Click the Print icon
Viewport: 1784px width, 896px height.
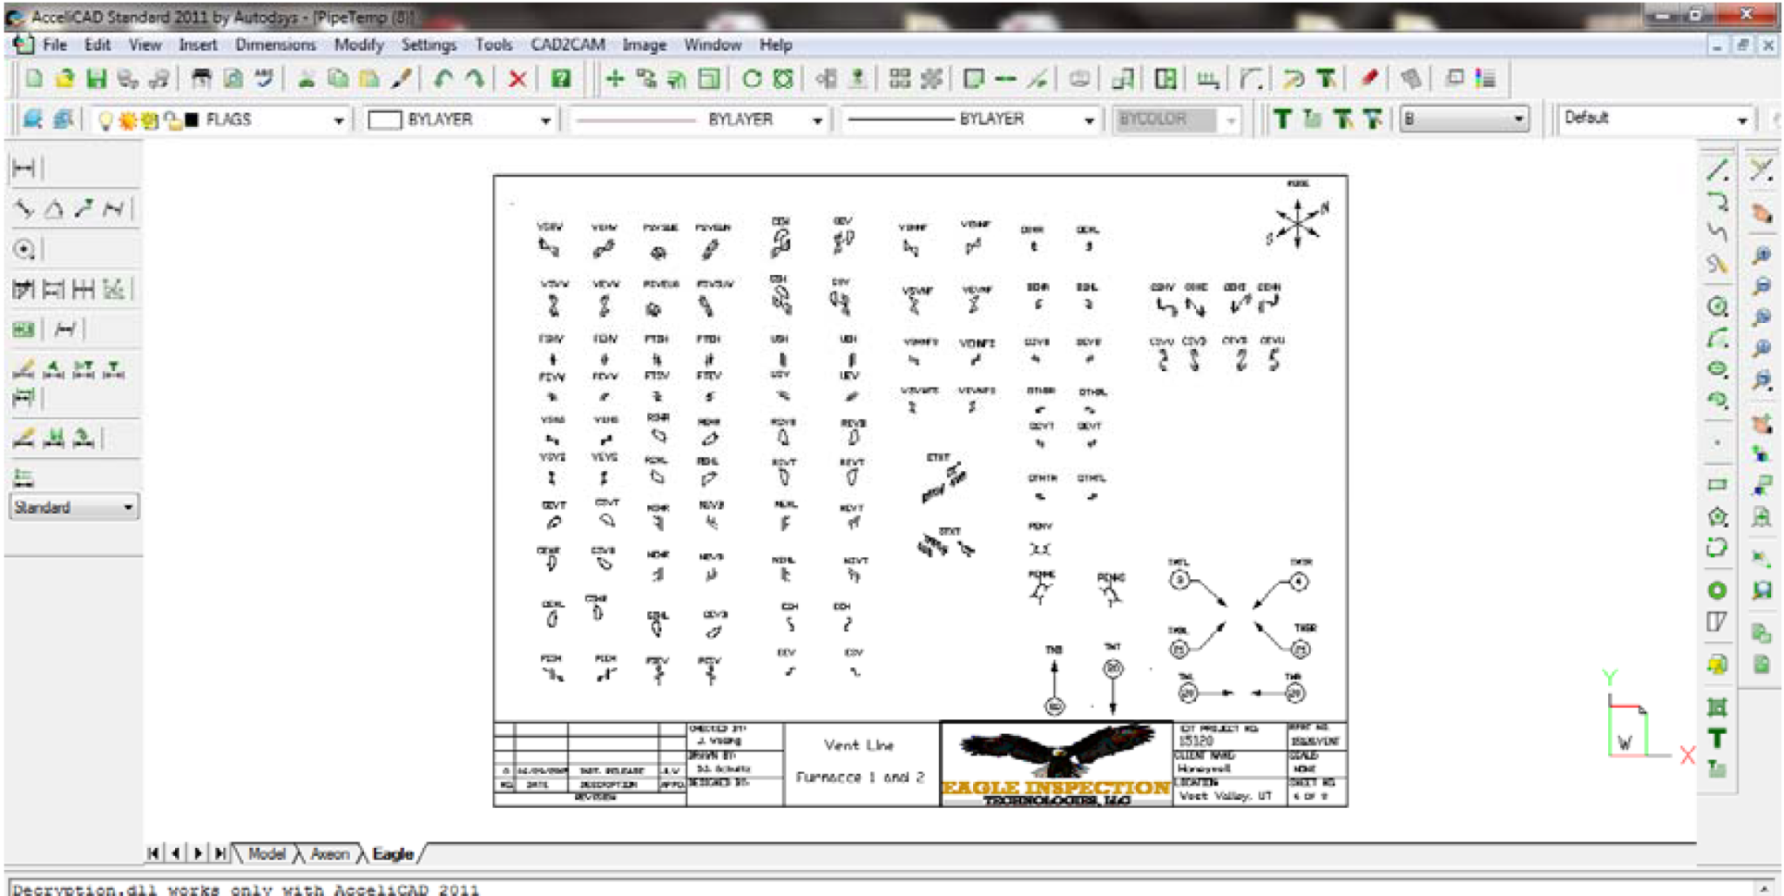click(x=201, y=80)
